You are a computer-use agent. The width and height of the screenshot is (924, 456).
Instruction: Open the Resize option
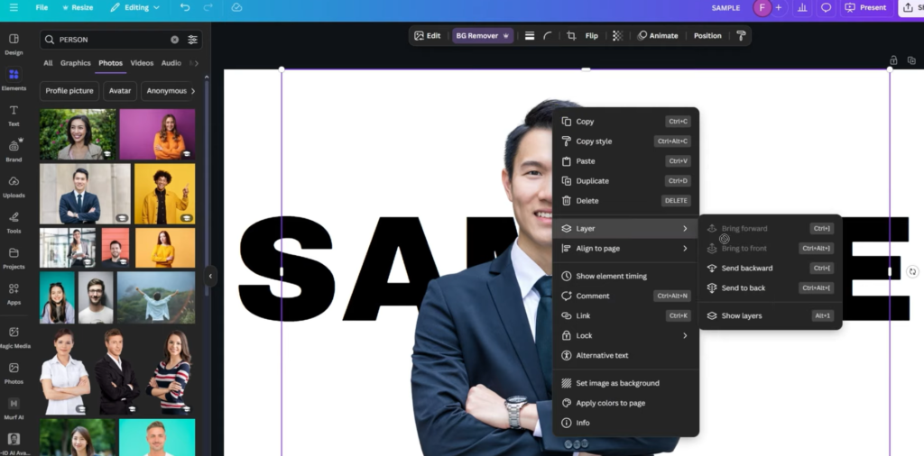point(78,7)
